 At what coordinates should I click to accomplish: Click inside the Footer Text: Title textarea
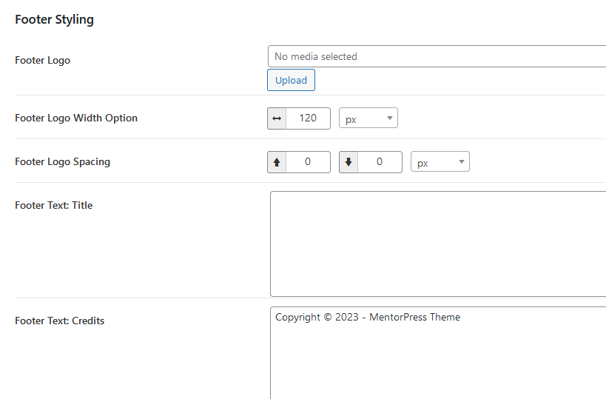437,244
